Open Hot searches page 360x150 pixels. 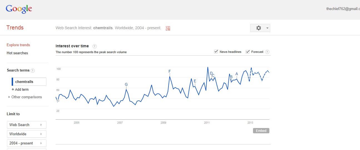pos(17,53)
